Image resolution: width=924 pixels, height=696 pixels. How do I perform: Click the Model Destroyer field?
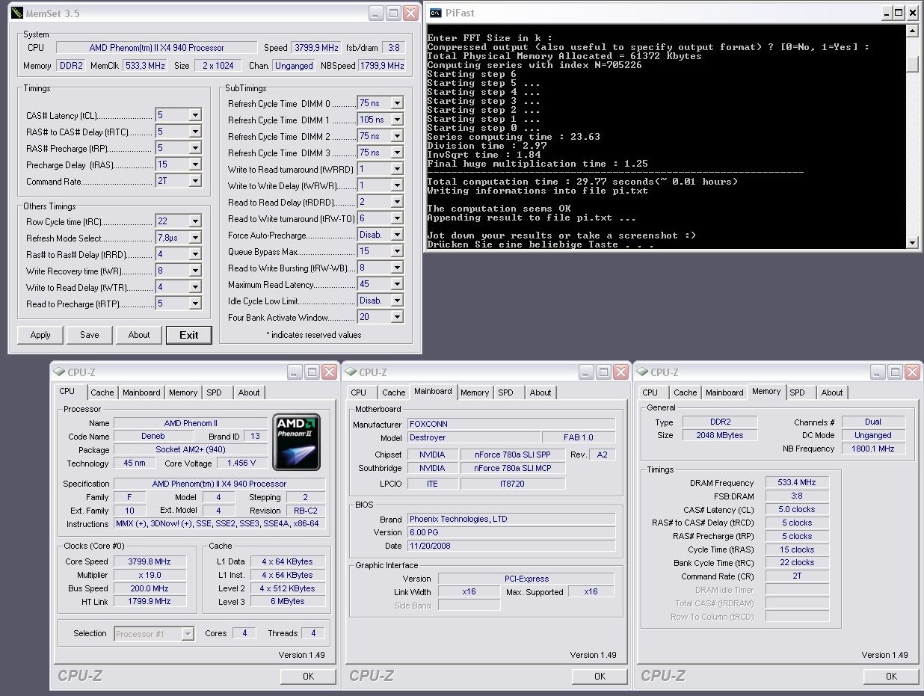click(474, 437)
